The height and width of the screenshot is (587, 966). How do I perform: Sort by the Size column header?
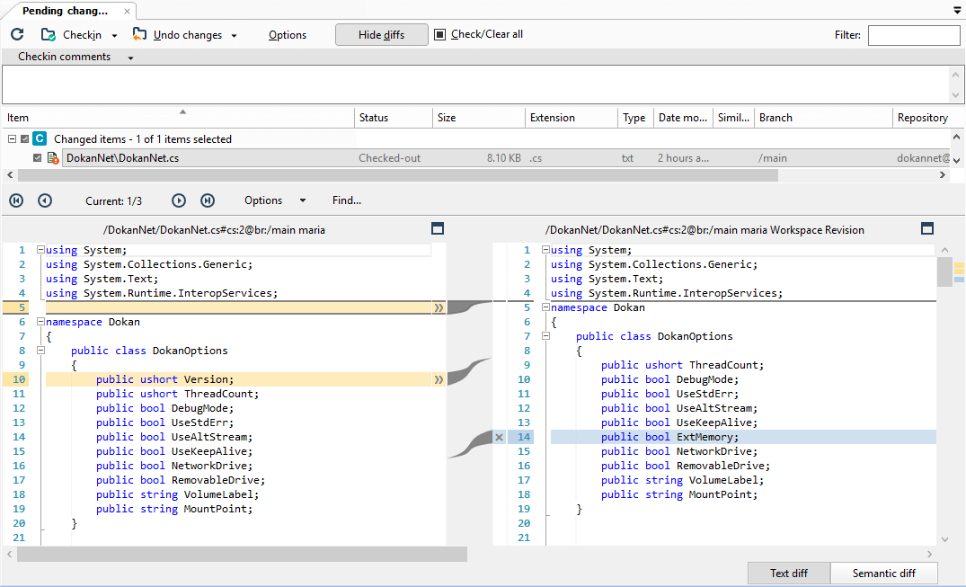click(479, 118)
